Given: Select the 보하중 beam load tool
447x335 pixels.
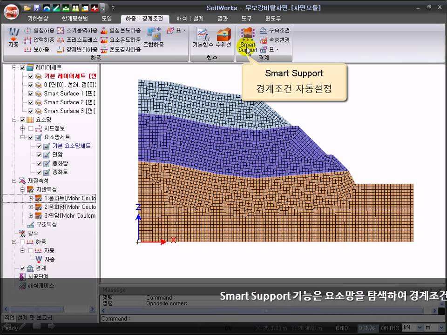Looking at the screenshot, I should [36, 50].
